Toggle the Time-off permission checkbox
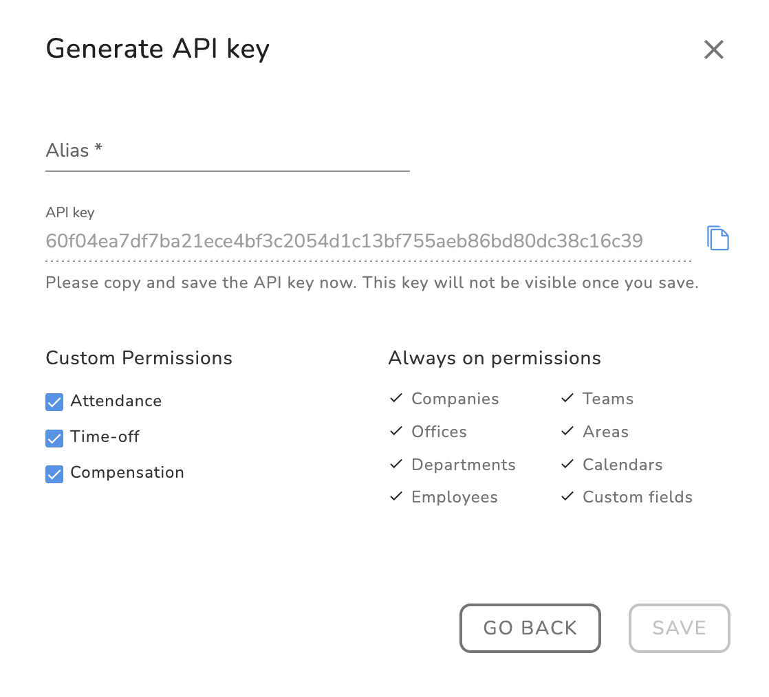 coord(54,438)
